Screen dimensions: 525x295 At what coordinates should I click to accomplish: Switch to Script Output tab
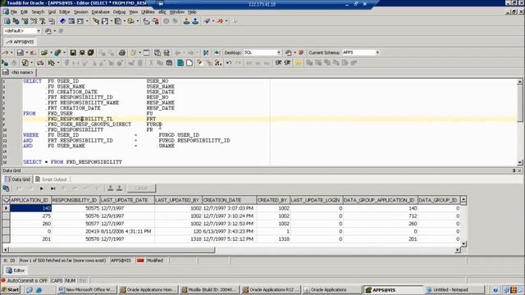pos(51,179)
